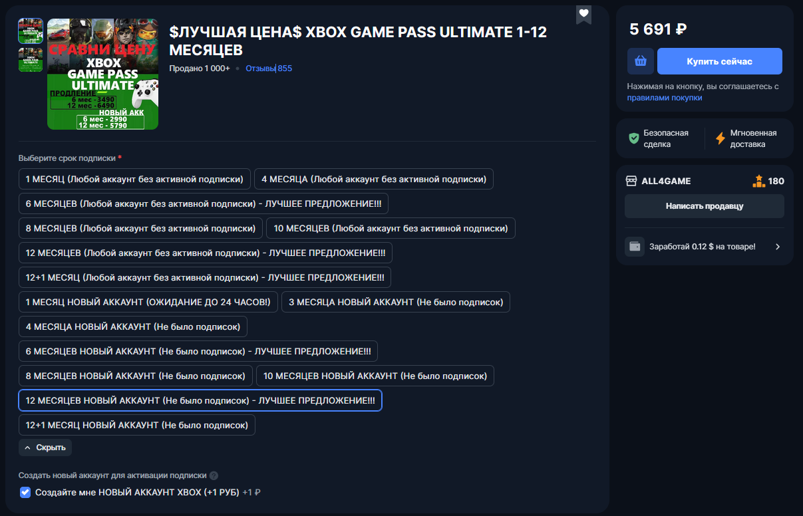Click the wallet icon in earn row

pos(635,247)
